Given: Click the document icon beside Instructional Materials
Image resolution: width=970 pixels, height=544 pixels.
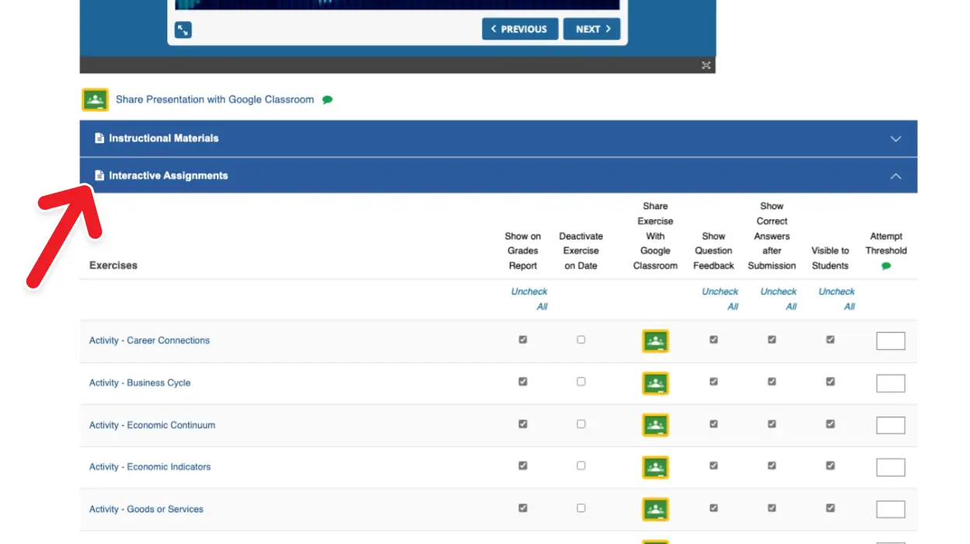Looking at the screenshot, I should [x=99, y=138].
